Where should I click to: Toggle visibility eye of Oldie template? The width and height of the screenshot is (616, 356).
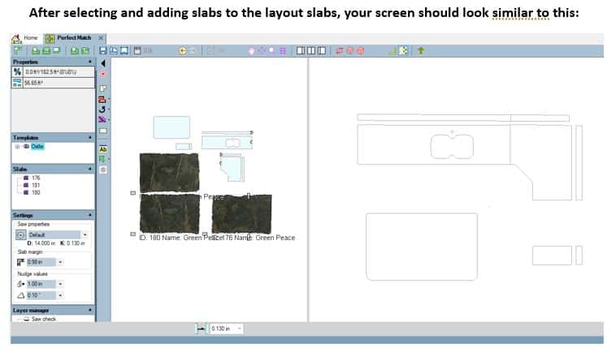tap(26, 147)
